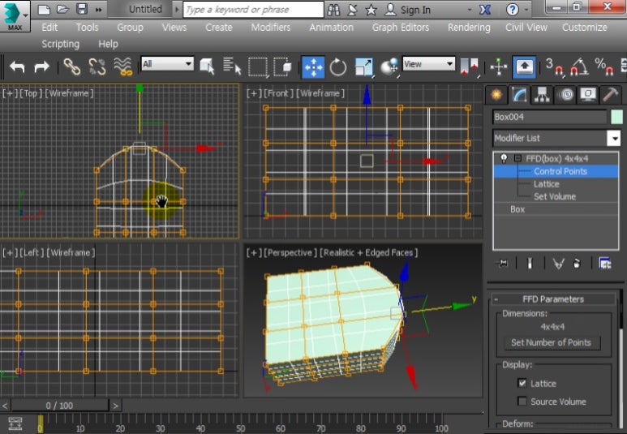Activate the Select and Scale tool

364,67
